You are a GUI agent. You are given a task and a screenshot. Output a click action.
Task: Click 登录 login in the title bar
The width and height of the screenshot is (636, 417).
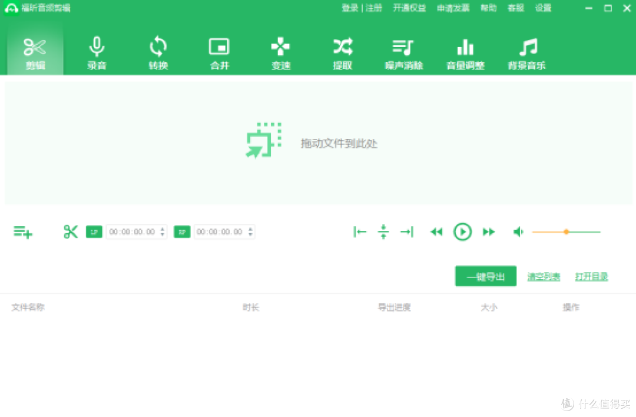(350, 8)
